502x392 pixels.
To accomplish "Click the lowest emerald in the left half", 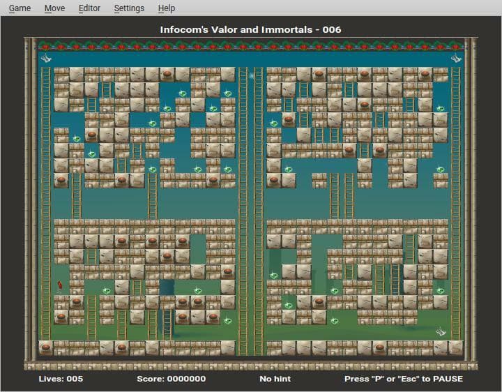I will point(227,321).
